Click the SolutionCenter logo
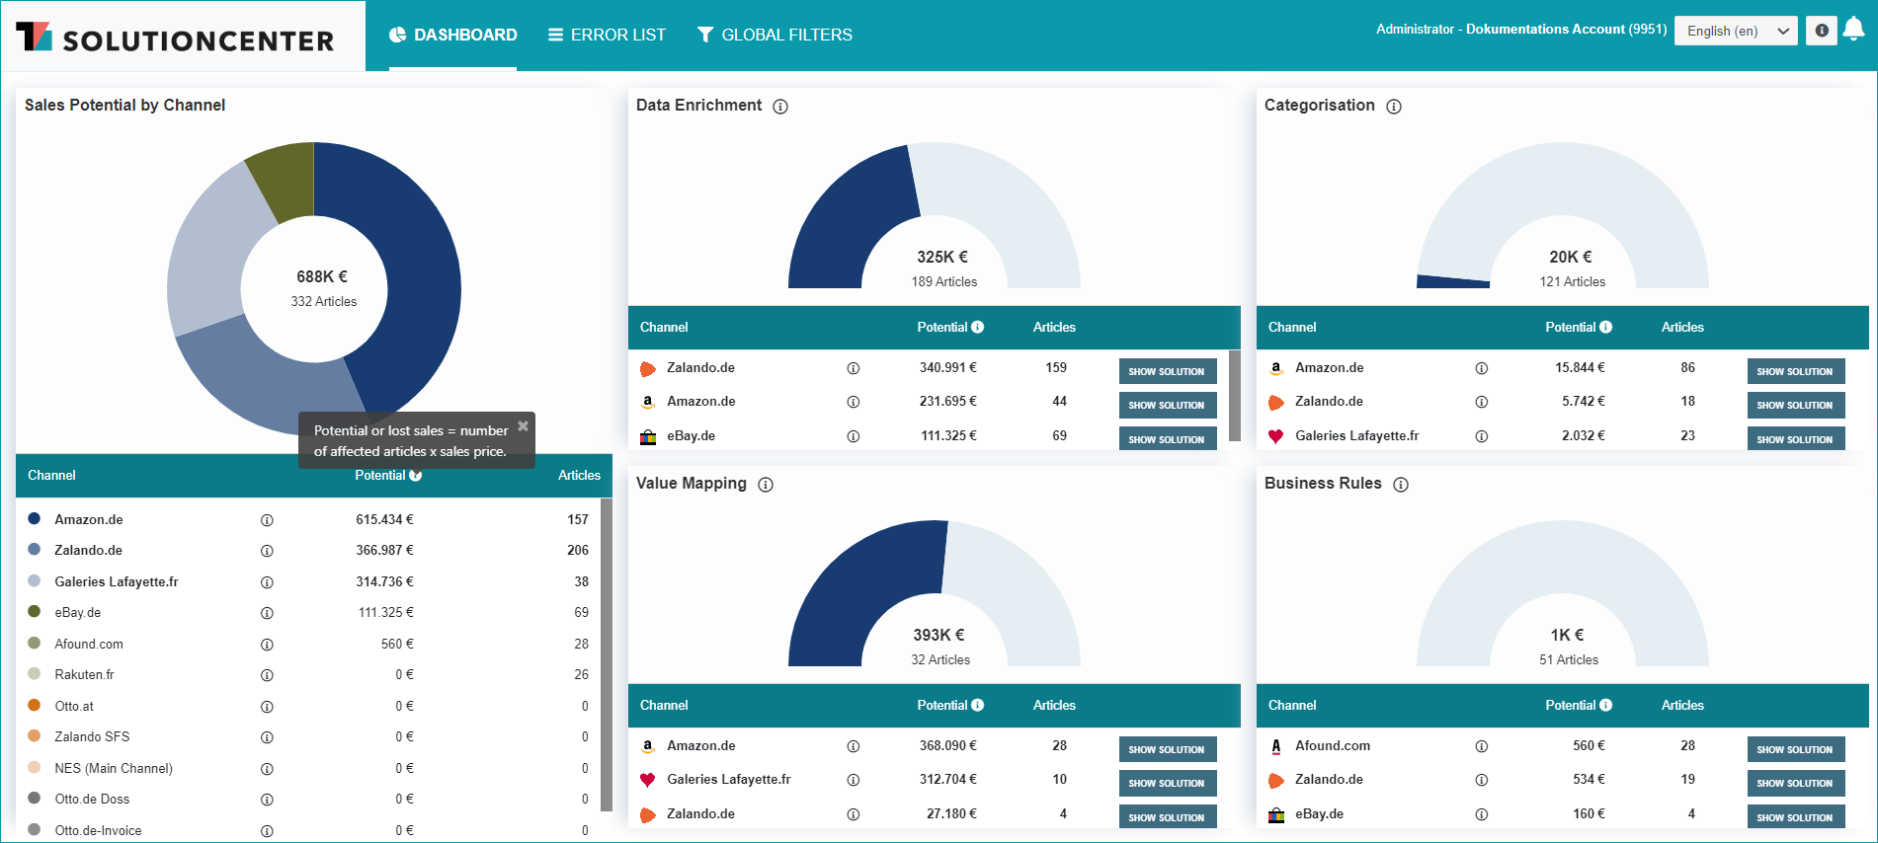The image size is (1878, 843). coord(175,38)
